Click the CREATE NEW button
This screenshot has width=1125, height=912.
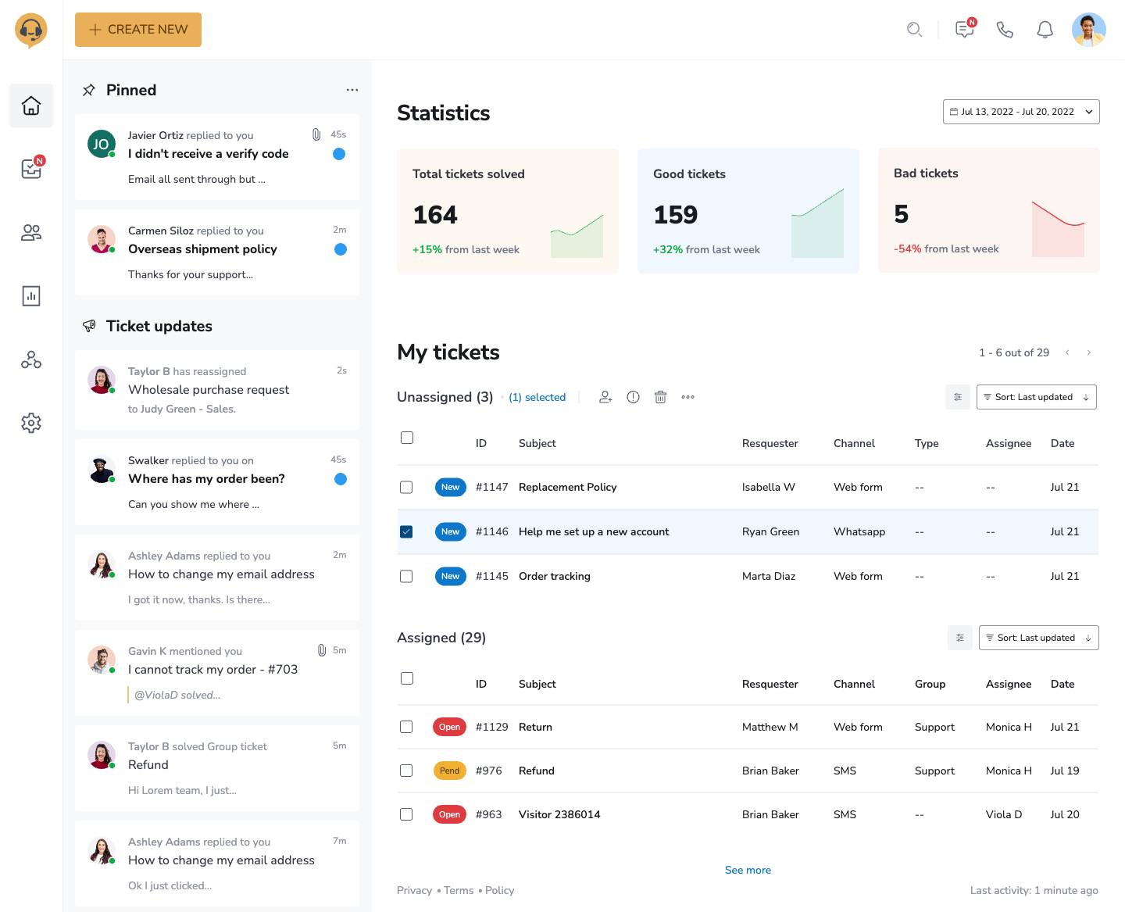pos(138,30)
